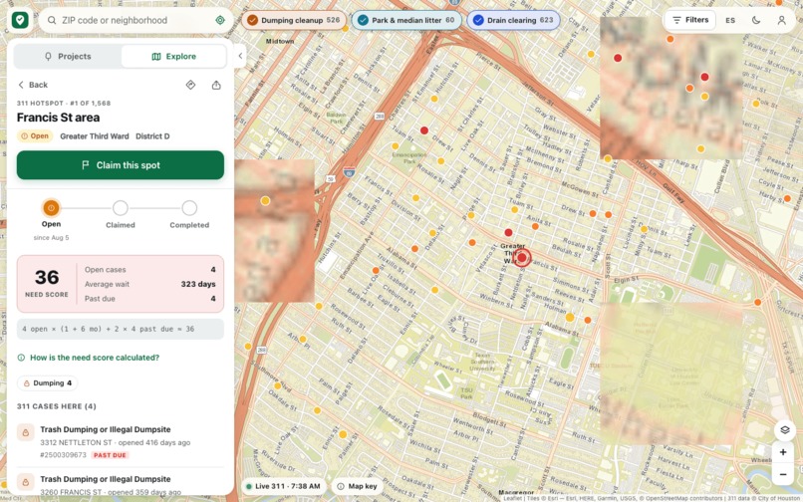Image resolution: width=803 pixels, height=502 pixels.
Task: Click the Dumping 4 category chip
Action: (47, 383)
